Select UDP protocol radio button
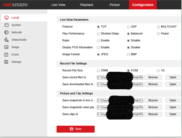The image size is (182, 138). click(x=128, y=27)
